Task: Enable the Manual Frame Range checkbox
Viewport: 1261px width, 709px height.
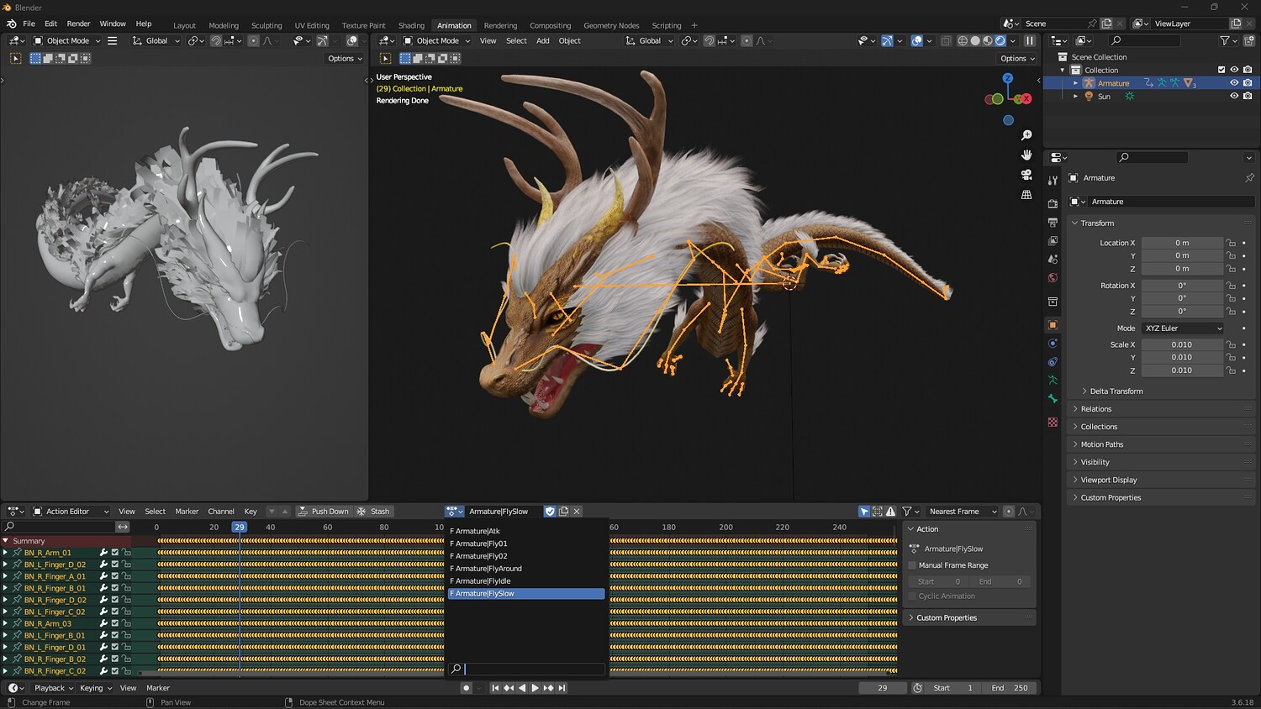Action: [912, 565]
